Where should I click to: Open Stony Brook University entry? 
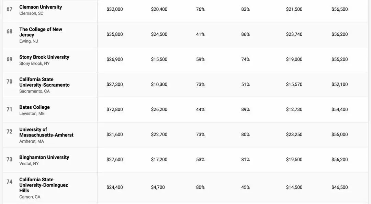[x=44, y=57]
